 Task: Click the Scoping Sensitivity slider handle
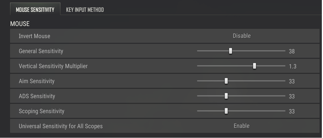(x=226, y=111)
